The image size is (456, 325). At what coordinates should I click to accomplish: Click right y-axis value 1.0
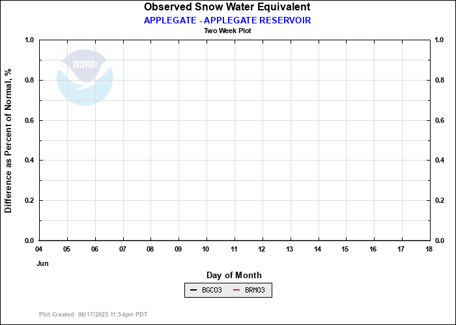pyautogui.click(x=439, y=40)
